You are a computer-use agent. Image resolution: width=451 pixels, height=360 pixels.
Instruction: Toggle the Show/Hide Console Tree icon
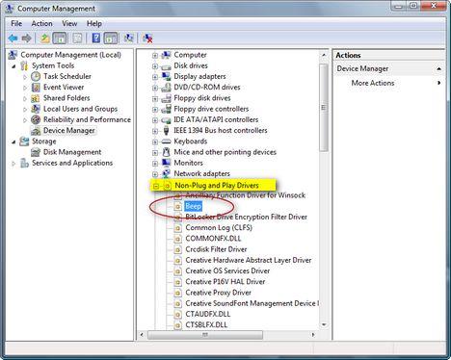[60, 39]
